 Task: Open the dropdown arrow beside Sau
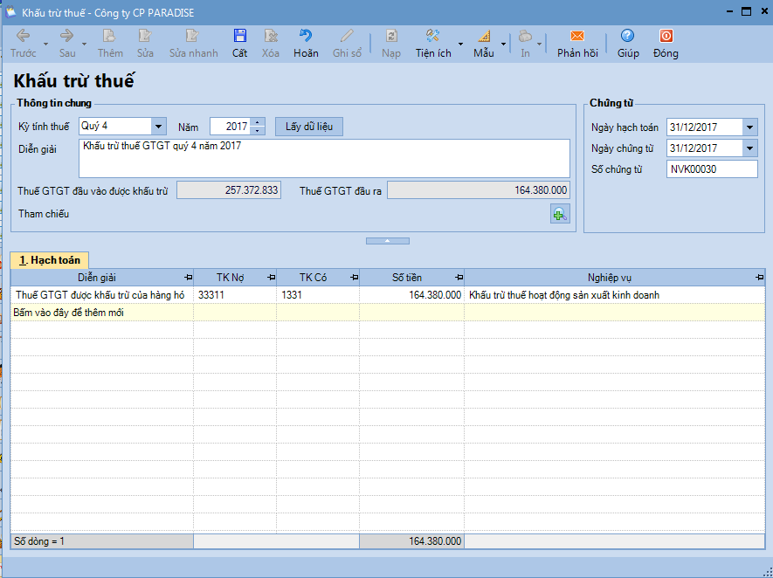tap(85, 44)
